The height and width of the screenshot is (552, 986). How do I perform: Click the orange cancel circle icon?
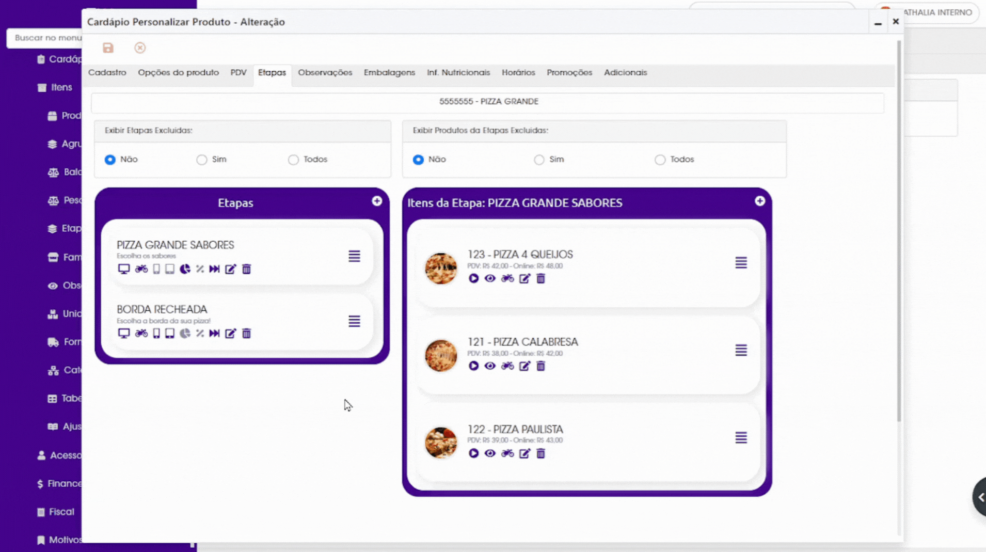(x=140, y=48)
